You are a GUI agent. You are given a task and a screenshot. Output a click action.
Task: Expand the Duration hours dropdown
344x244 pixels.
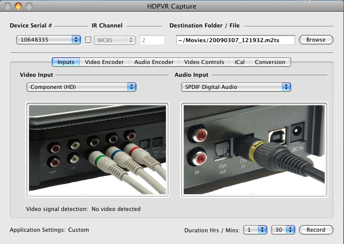[255, 230]
